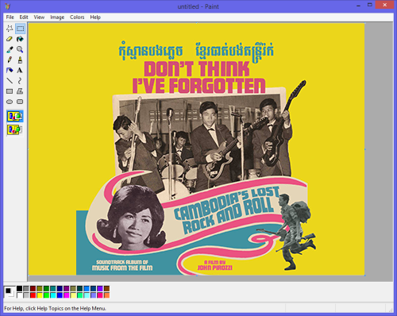Choose the lime green swatch
The width and height of the screenshot is (397, 316).
tap(46, 295)
